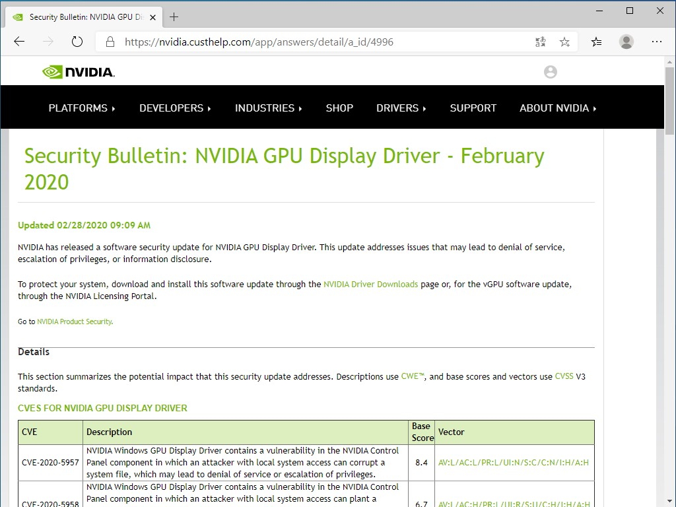Open the CVE-2020-5957 vector link

(514, 463)
